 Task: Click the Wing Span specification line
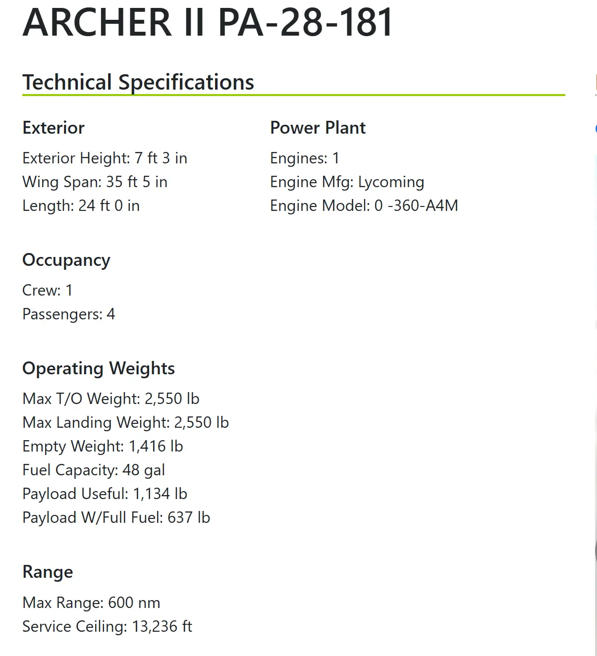(95, 182)
